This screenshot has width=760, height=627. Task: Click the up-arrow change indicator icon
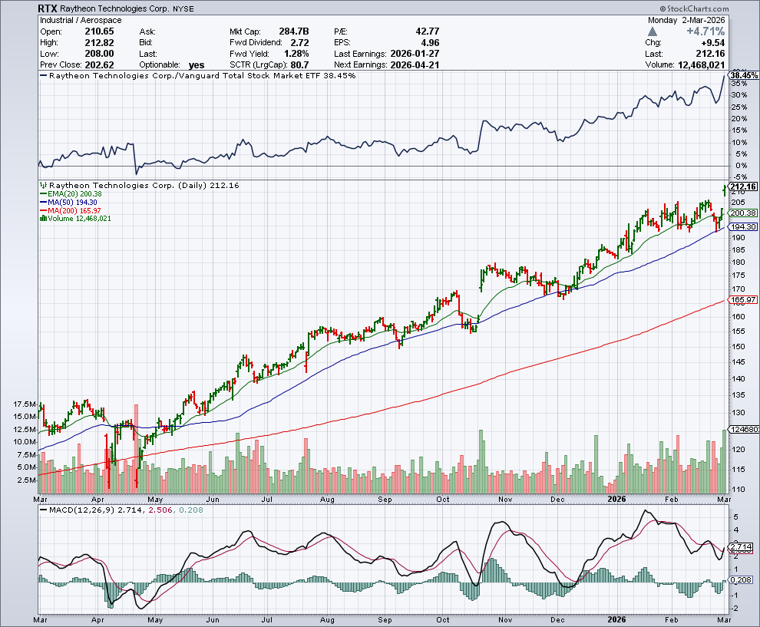tap(653, 32)
